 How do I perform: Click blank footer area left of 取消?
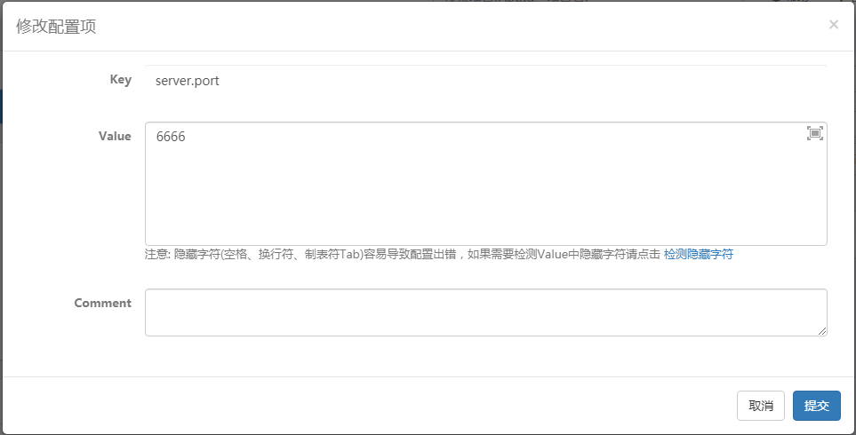click(x=365, y=406)
